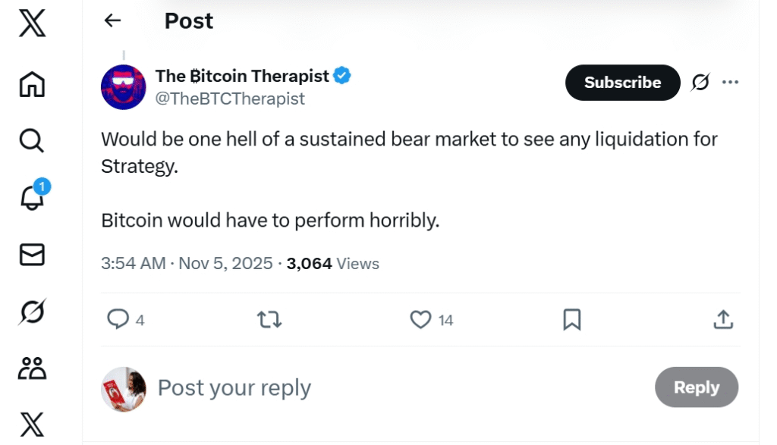The image size is (777, 445).
Task: Open the Search explore icon
Action: coord(32,140)
